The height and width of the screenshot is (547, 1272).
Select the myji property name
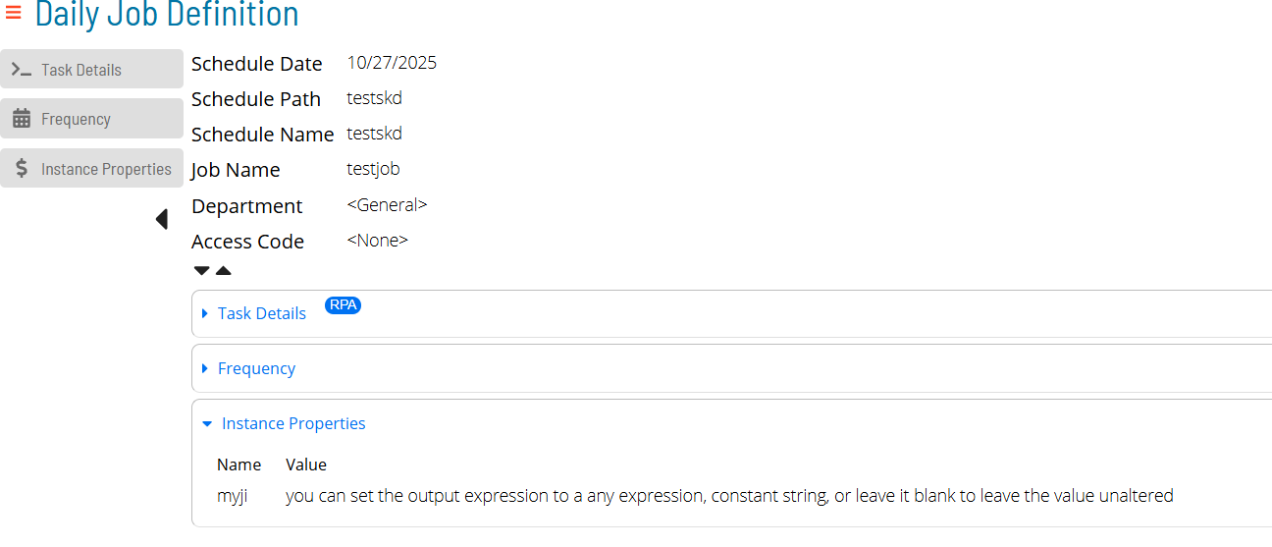tap(232, 496)
